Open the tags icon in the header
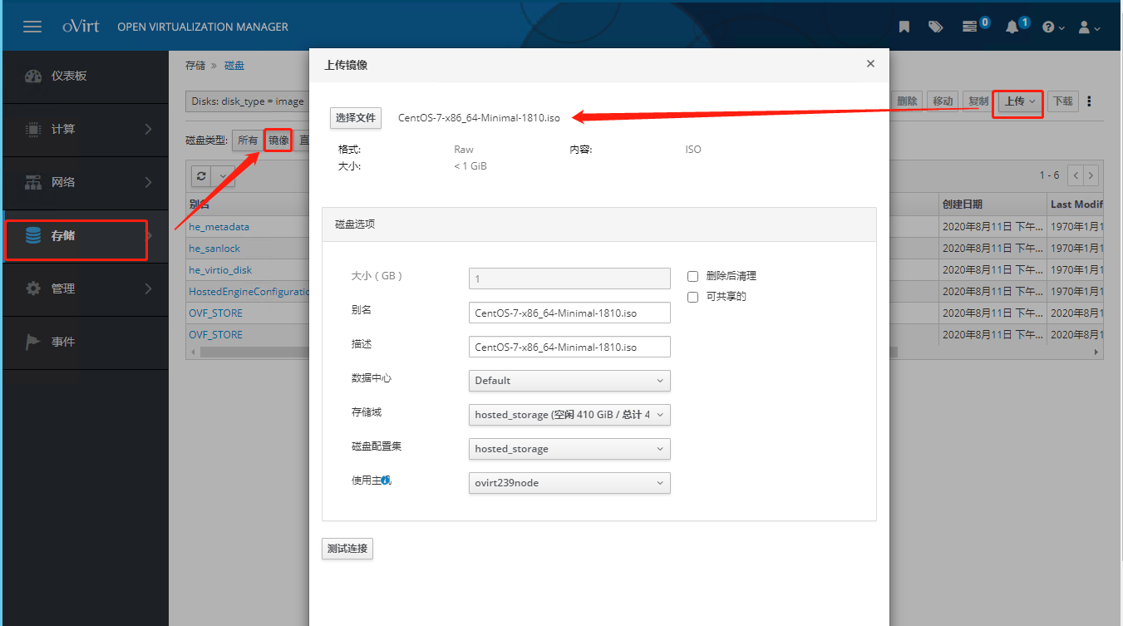This screenshot has height=626, width=1123. tap(935, 26)
